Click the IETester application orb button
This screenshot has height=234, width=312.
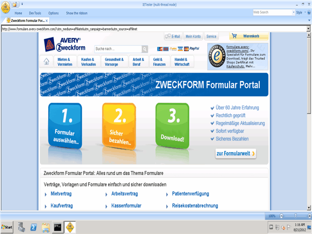[5, 7]
